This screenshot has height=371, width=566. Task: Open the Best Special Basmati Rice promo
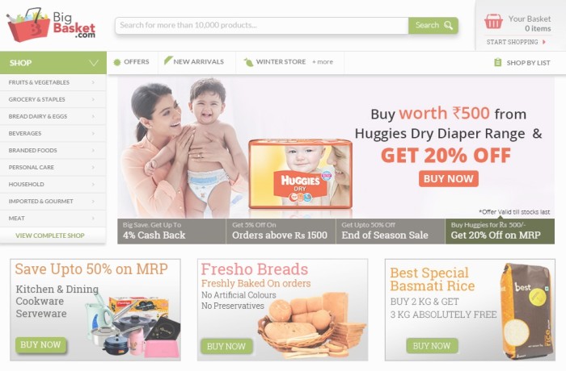point(470,310)
